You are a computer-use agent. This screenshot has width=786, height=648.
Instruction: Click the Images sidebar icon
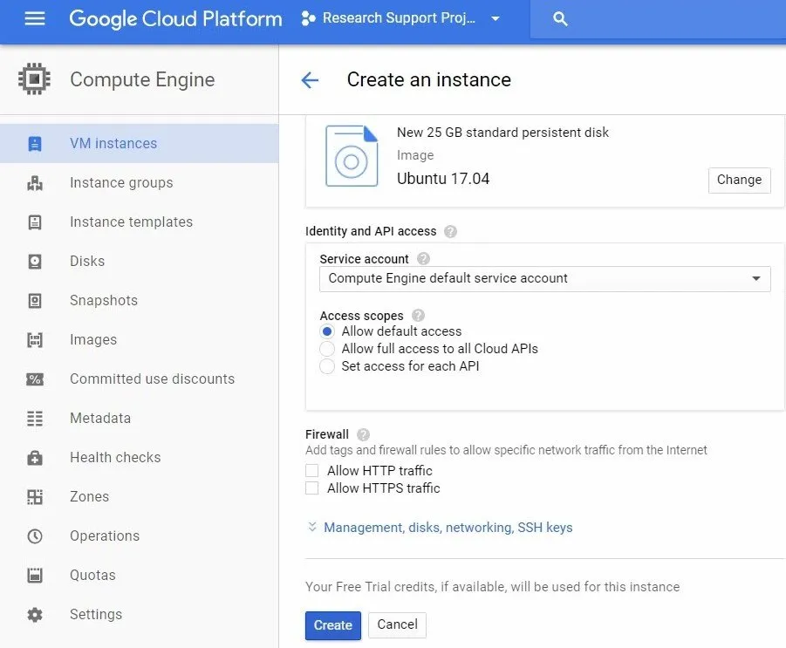click(35, 340)
